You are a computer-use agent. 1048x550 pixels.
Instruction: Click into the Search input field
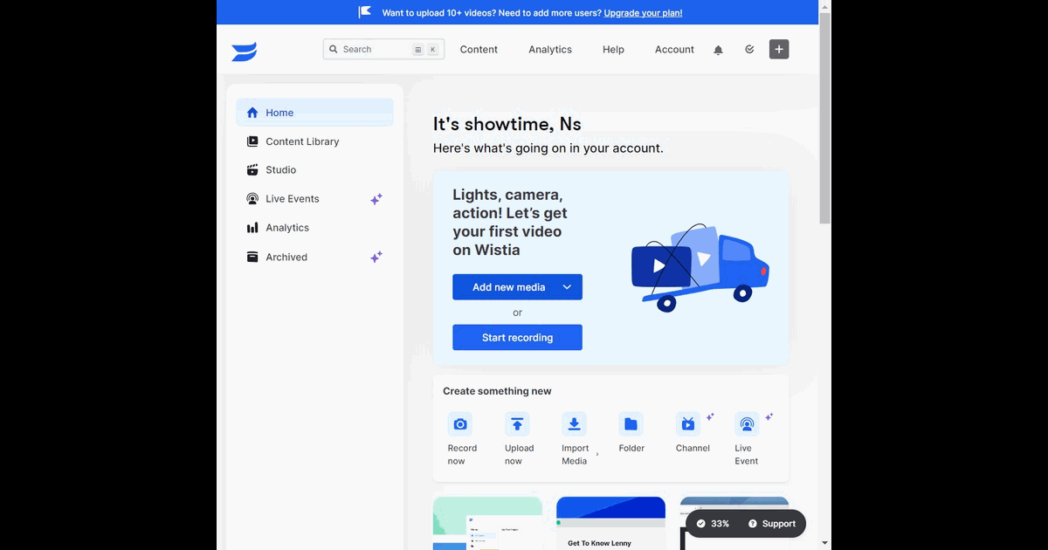pos(383,50)
